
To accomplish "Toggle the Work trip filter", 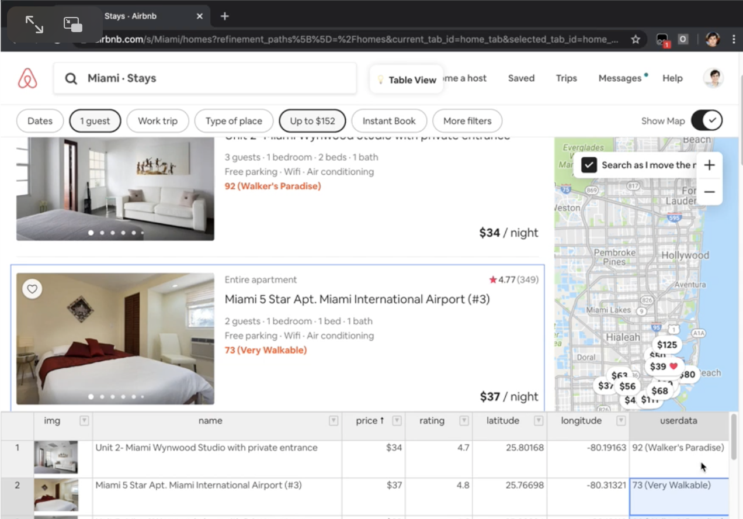I will (x=158, y=121).
